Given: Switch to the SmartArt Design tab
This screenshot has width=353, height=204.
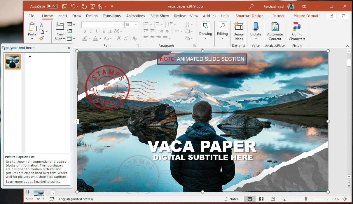Looking at the screenshot, I should [249, 16].
